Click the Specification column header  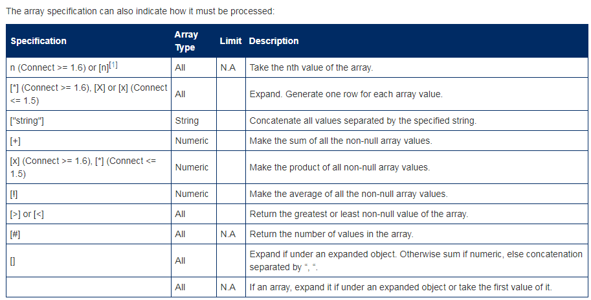[39, 41]
